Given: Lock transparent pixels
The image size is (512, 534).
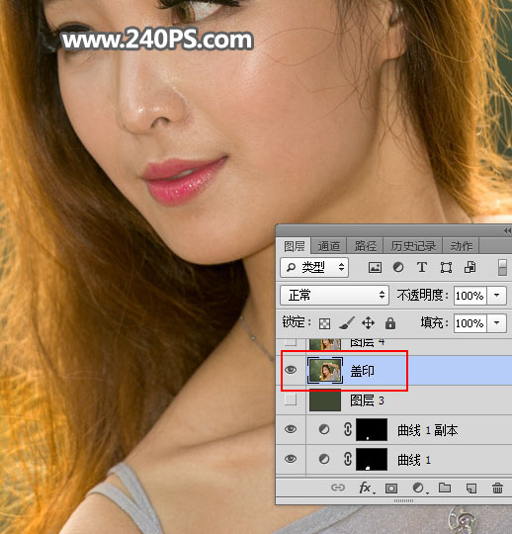Looking at the screenshot, I should (325, 323).
